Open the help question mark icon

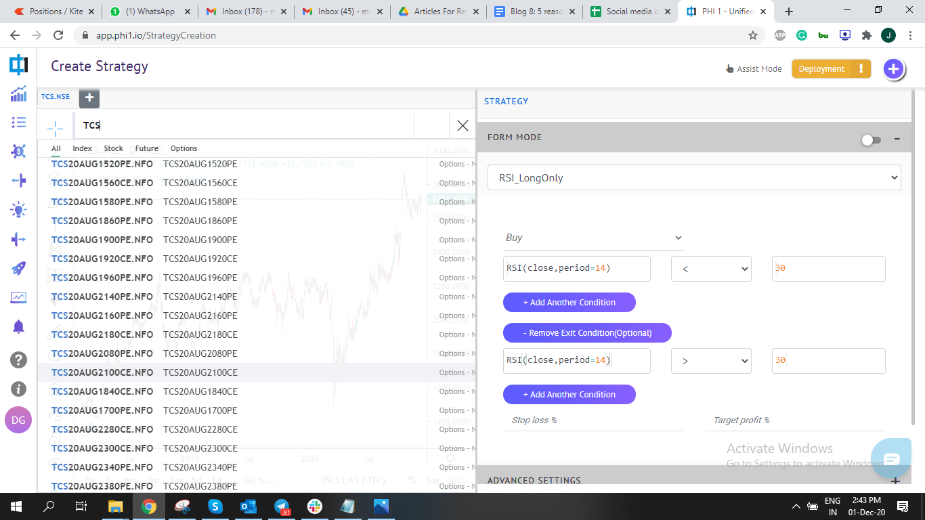tap(18, 360)
